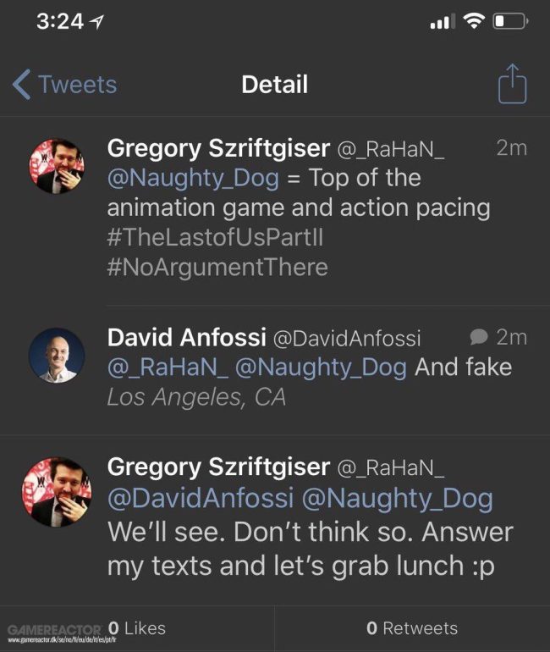Tap the cellular signal bars icon

coord(443,21)
